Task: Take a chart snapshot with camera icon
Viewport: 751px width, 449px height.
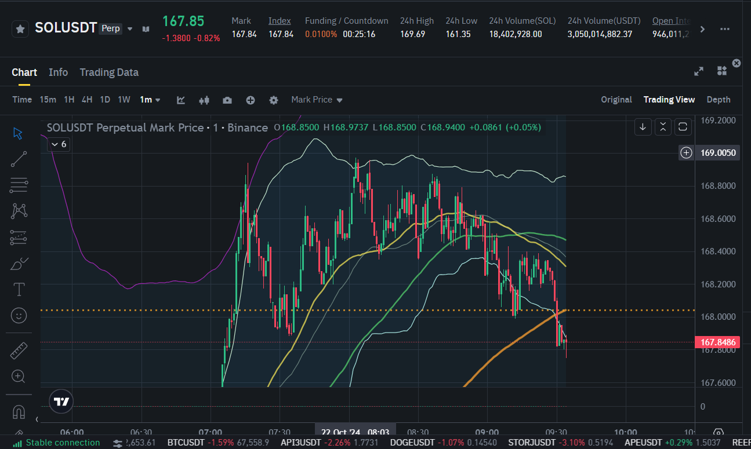Action: point(227,100)
